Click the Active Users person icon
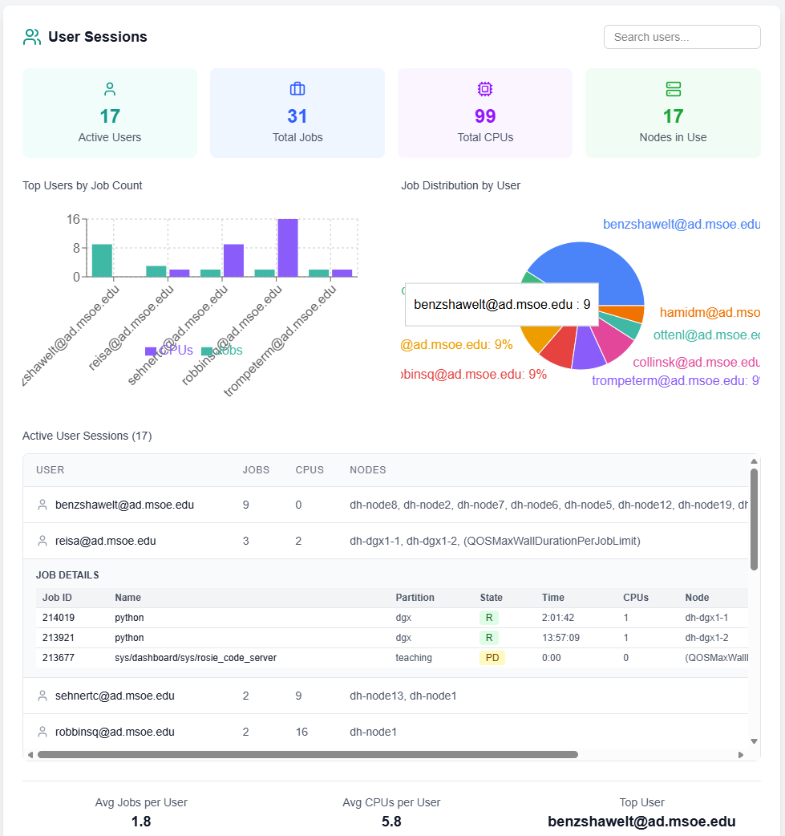The width and height of the screenshot is (785, 836). pyautogui.click(x=110, y=89)
